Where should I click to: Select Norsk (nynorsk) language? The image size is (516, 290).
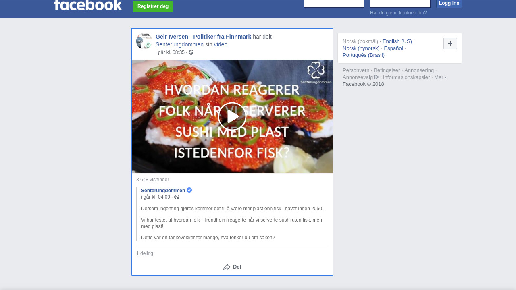click(361, 48)
